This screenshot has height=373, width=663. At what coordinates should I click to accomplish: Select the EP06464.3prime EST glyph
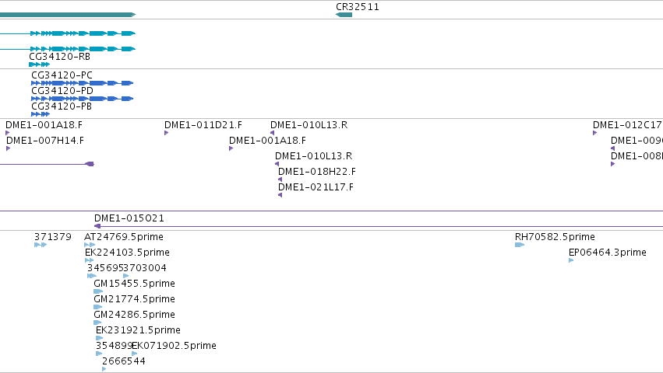click(571, 260)
